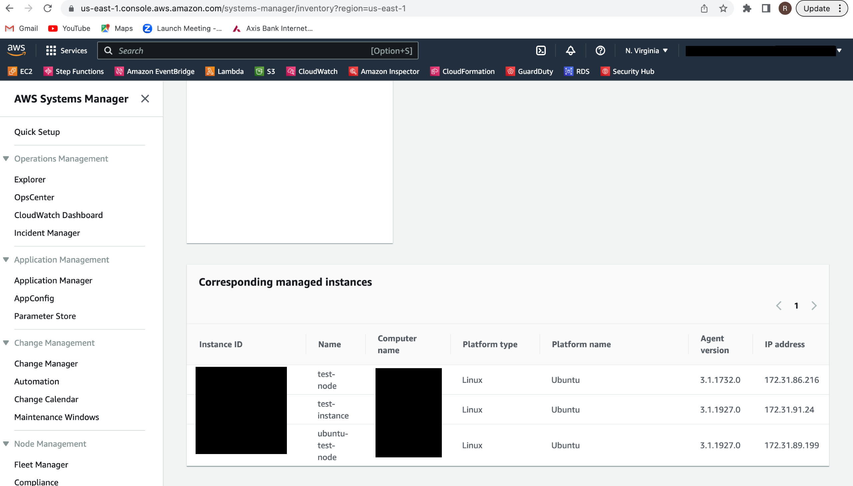
Task: Open OpsCenter in the sidebar
Action: tap(34, 197)
